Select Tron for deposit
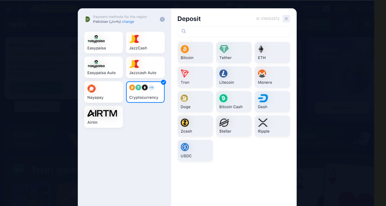This screenshot has height=206, width=386. click(x=195, y=77)
